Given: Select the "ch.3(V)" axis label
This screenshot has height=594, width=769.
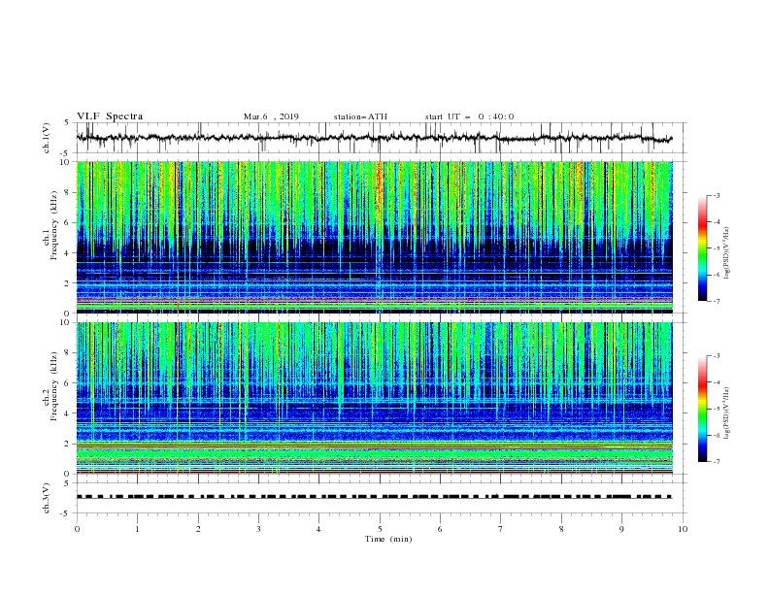Looking at the screenshot, I should [47, 498].
